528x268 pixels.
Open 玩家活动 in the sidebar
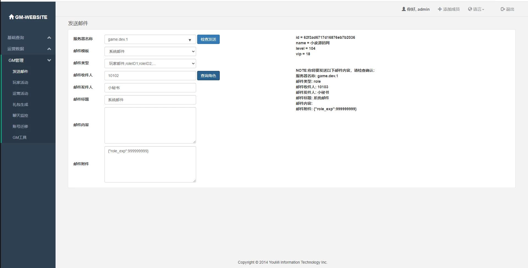coord(20,82)
